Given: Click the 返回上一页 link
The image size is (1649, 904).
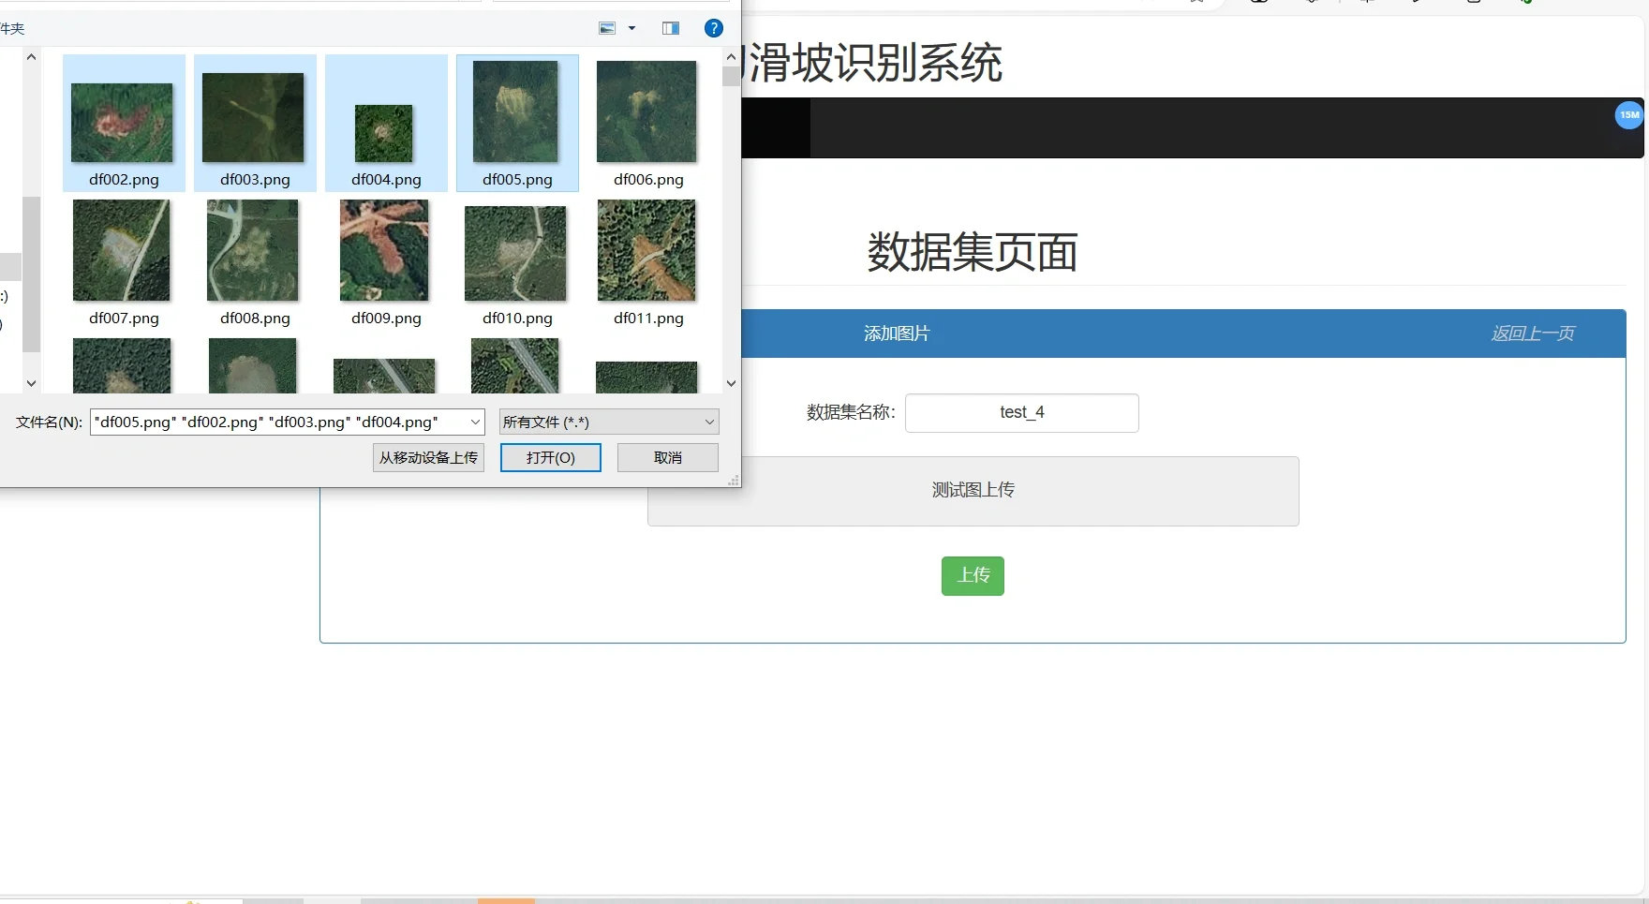Looking at the screenshot, I should [x=1532, y=333].
